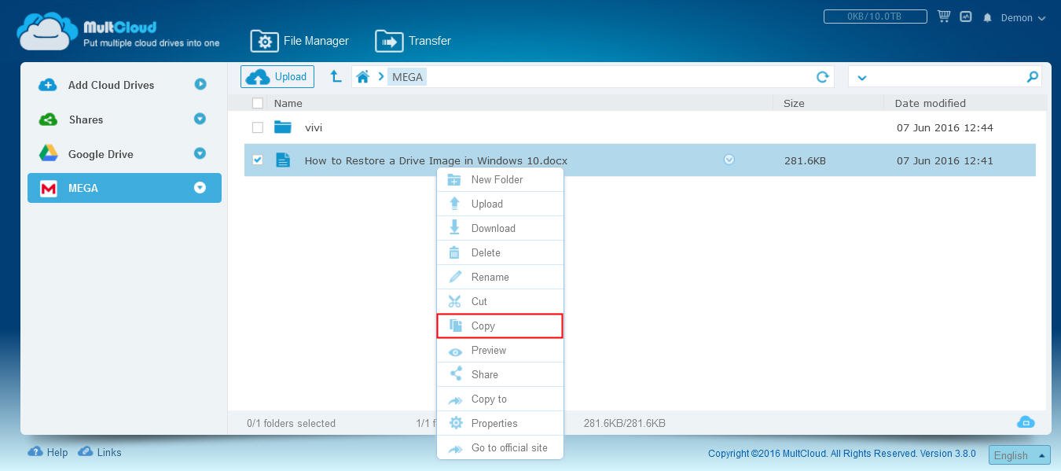Open the Help link
This screenshot has height=471, width=1061.
pyautogui.click(x=48, y=452)
